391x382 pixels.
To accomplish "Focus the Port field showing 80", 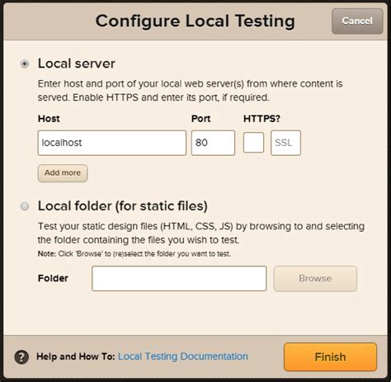I will coord(213,143).
